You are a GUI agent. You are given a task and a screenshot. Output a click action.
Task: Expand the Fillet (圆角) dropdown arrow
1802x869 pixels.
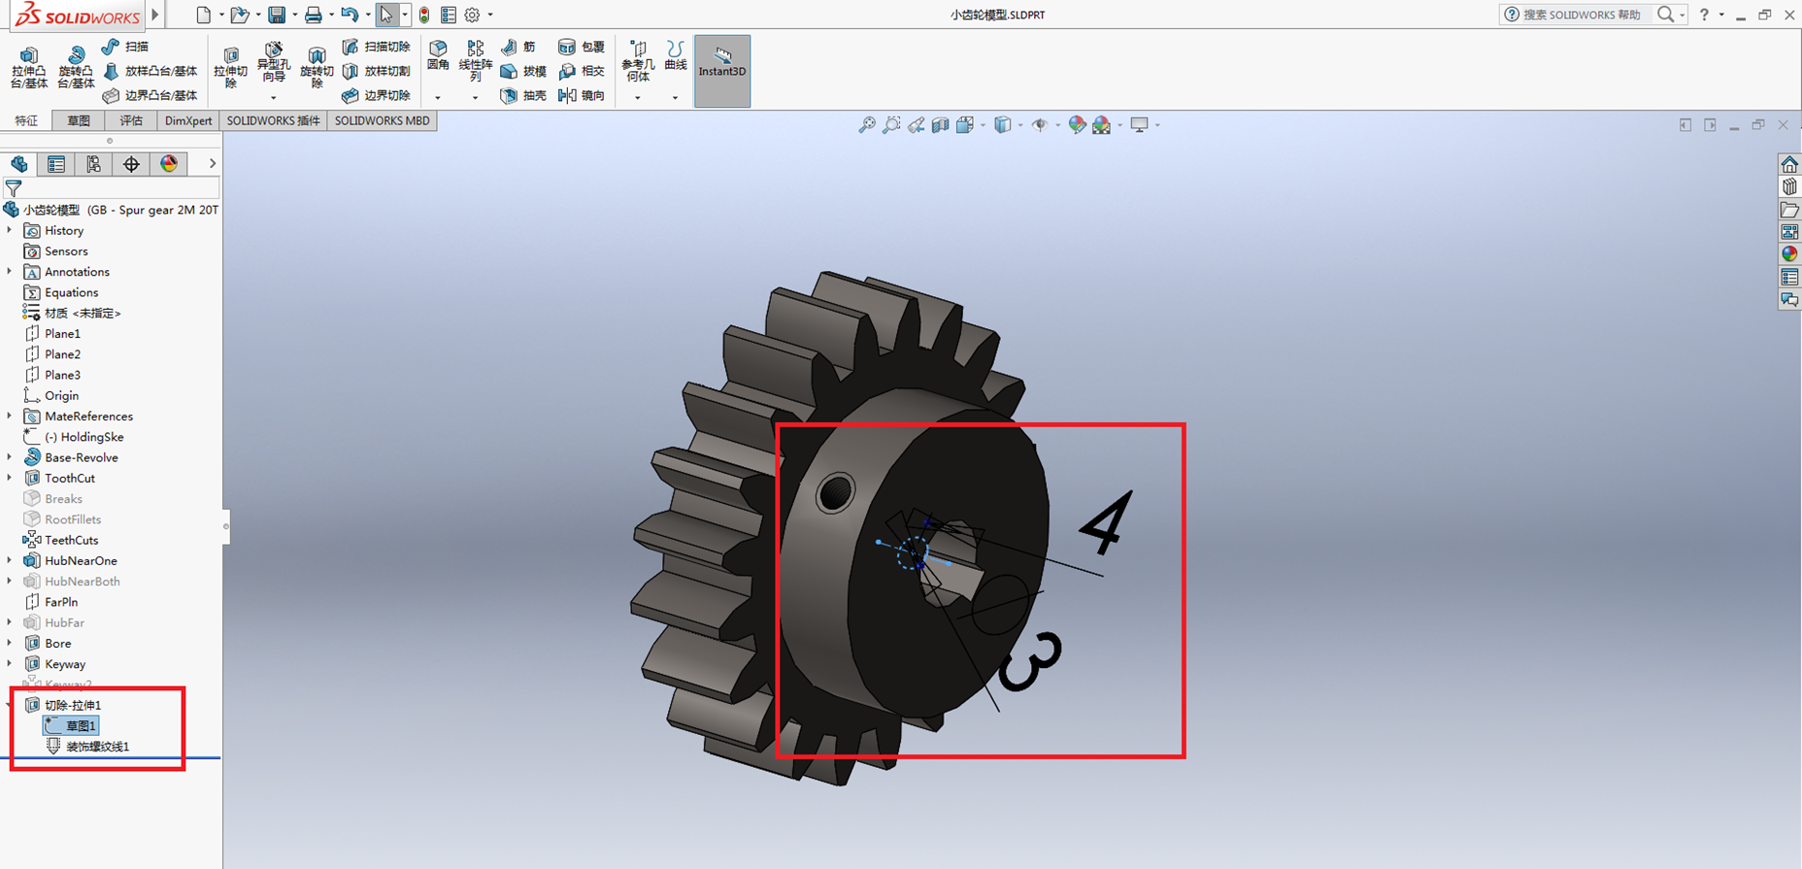tap(438, 97)
